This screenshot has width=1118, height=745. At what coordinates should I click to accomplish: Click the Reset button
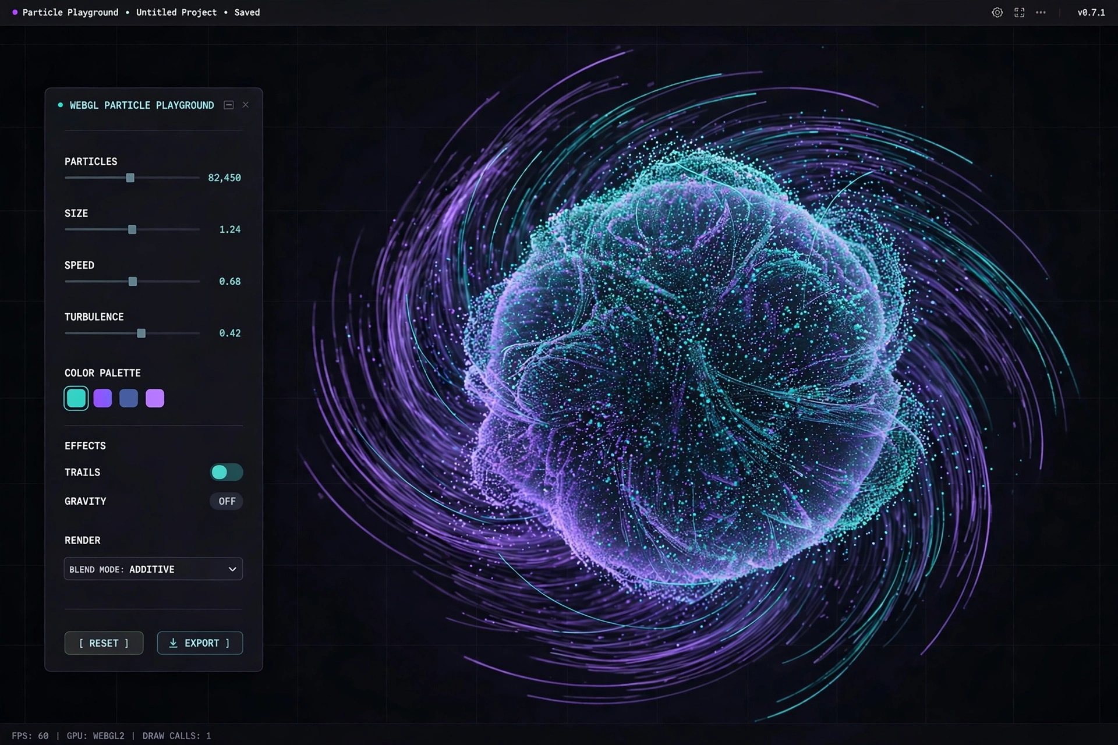[104, 643]
